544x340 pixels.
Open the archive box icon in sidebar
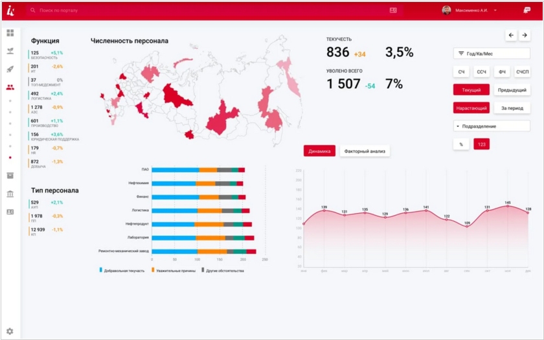[10, 176]
